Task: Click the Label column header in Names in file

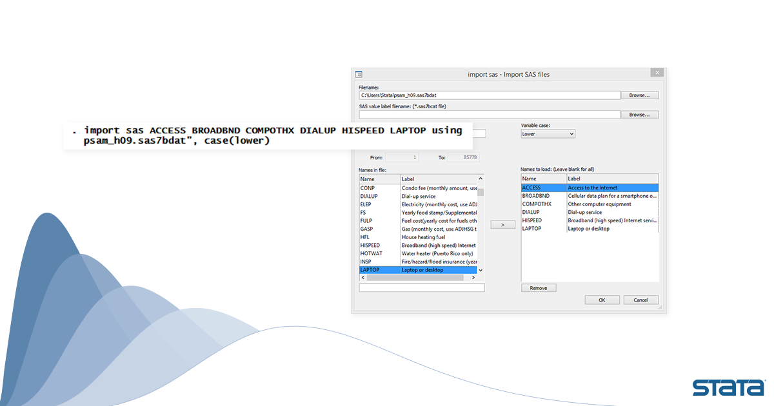Action: [439, 179]
